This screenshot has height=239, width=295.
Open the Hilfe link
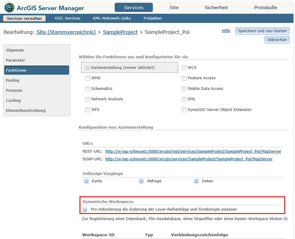click(226, 31)
